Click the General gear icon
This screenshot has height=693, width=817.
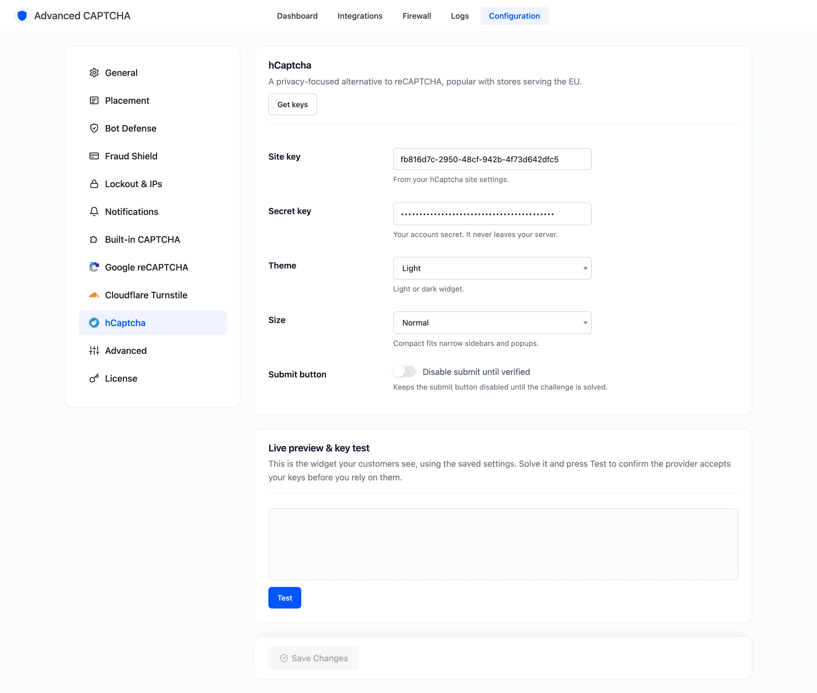(94, 73)
